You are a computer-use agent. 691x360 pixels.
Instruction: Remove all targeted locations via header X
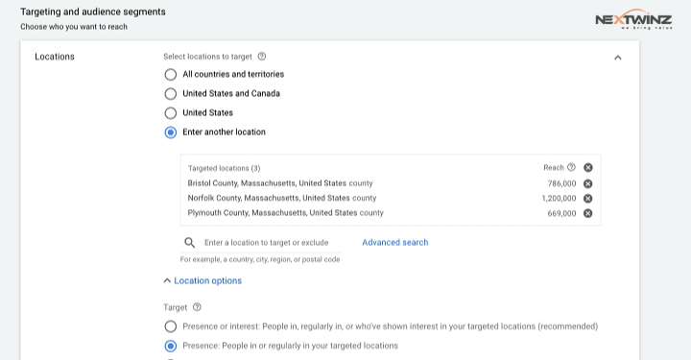pyautogui.click(x=588, y=167)
